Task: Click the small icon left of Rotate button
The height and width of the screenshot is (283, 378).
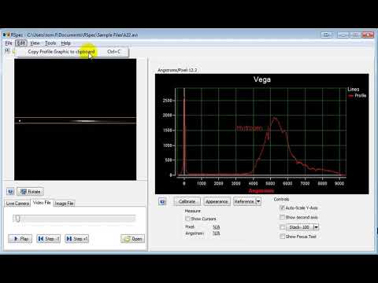Action: click(10, 192)
